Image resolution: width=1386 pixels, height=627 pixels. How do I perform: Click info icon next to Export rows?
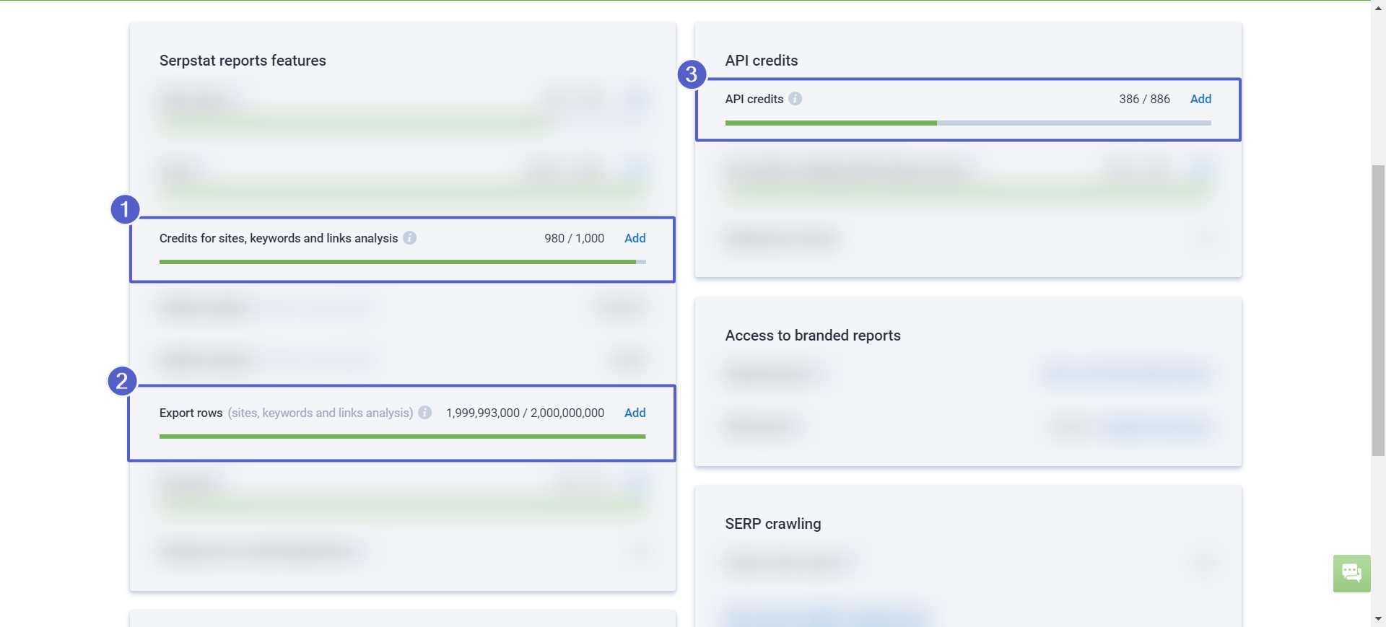(x=424, y=413)
